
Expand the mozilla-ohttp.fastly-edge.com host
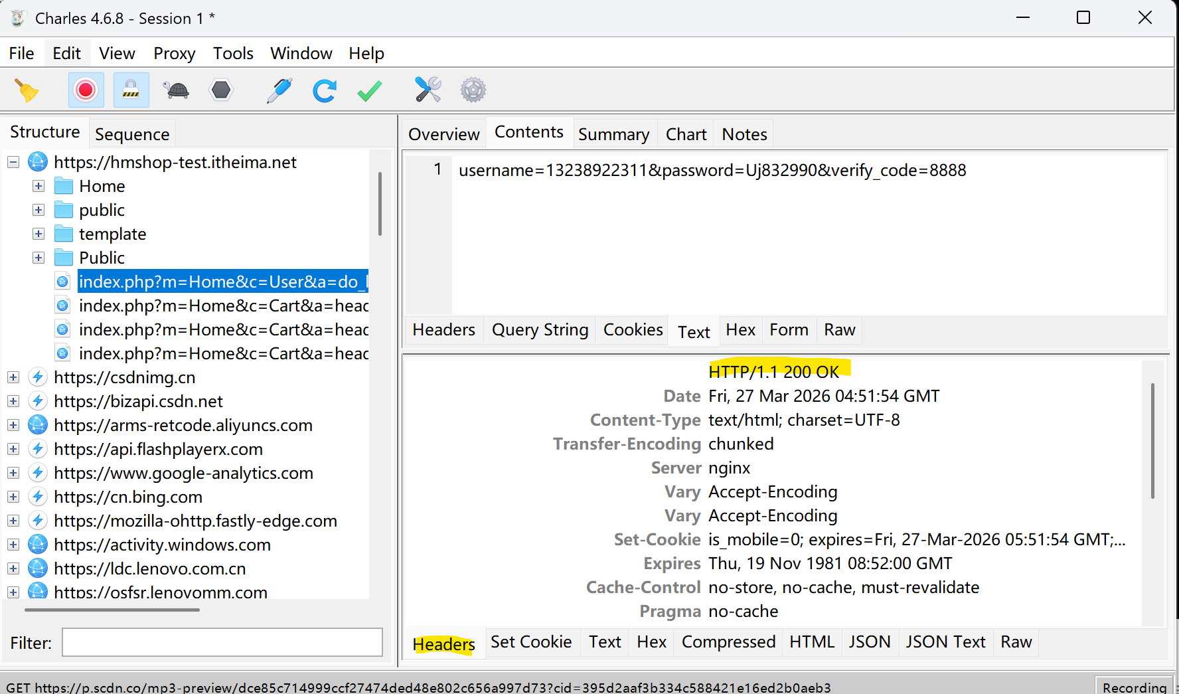[x=13, y=521]
